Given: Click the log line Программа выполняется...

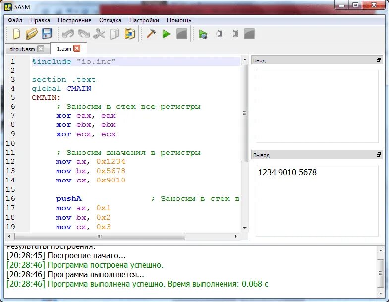Looking at the screenshot, I should [75, 274].
